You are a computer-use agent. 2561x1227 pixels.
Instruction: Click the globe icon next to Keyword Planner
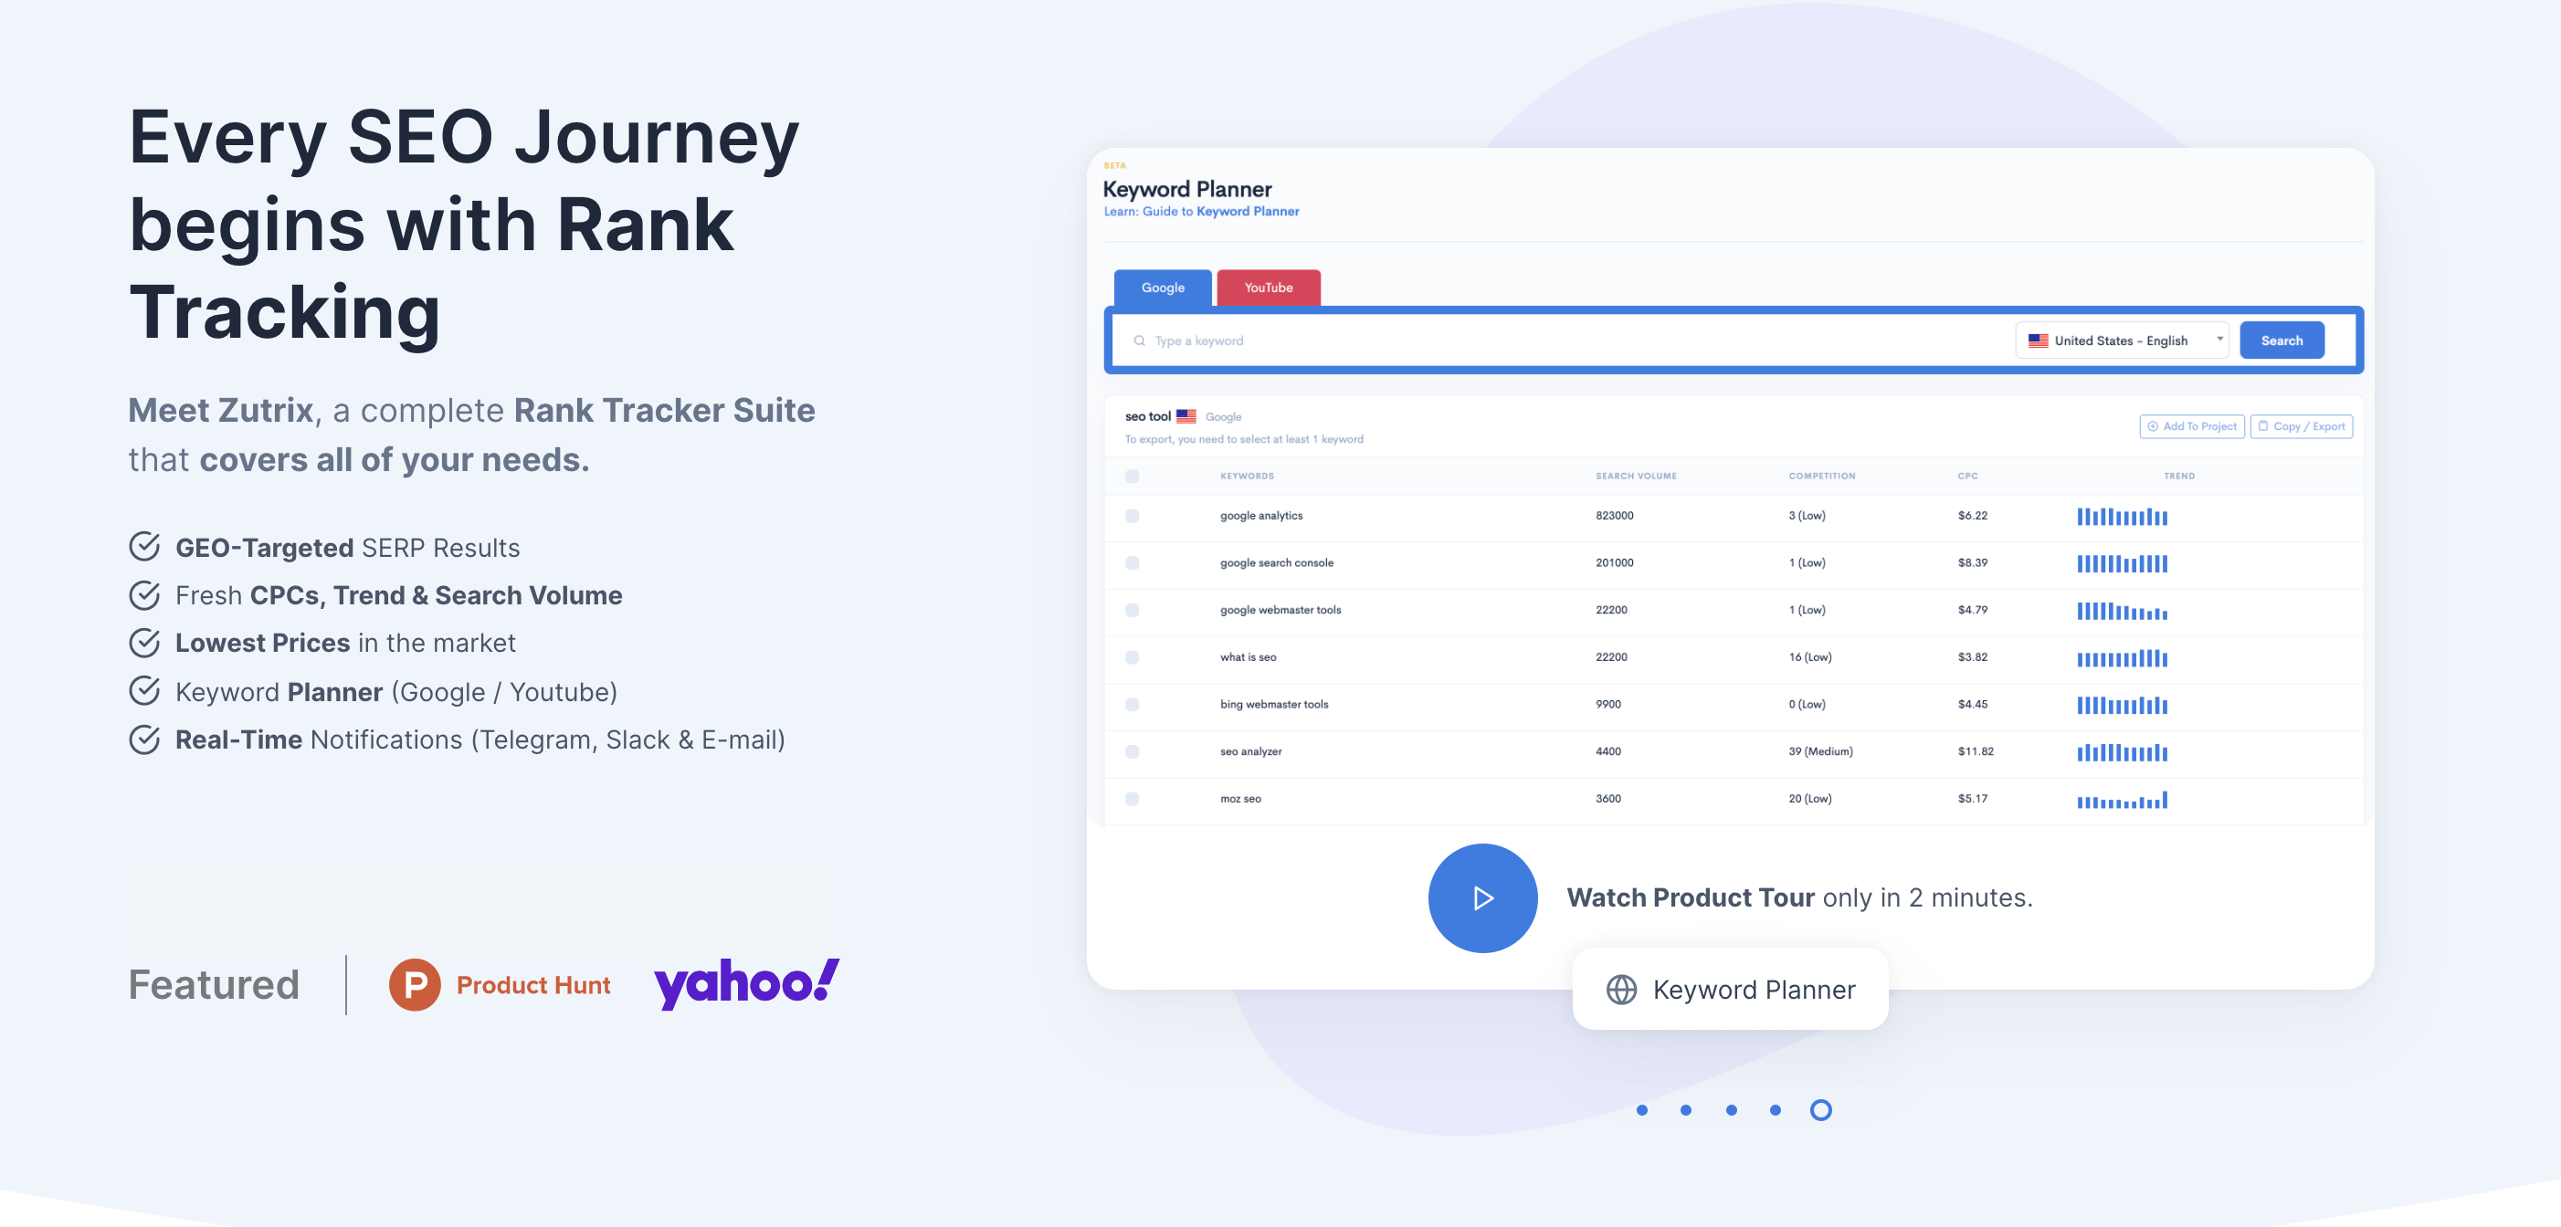(x=1620, y=989)
